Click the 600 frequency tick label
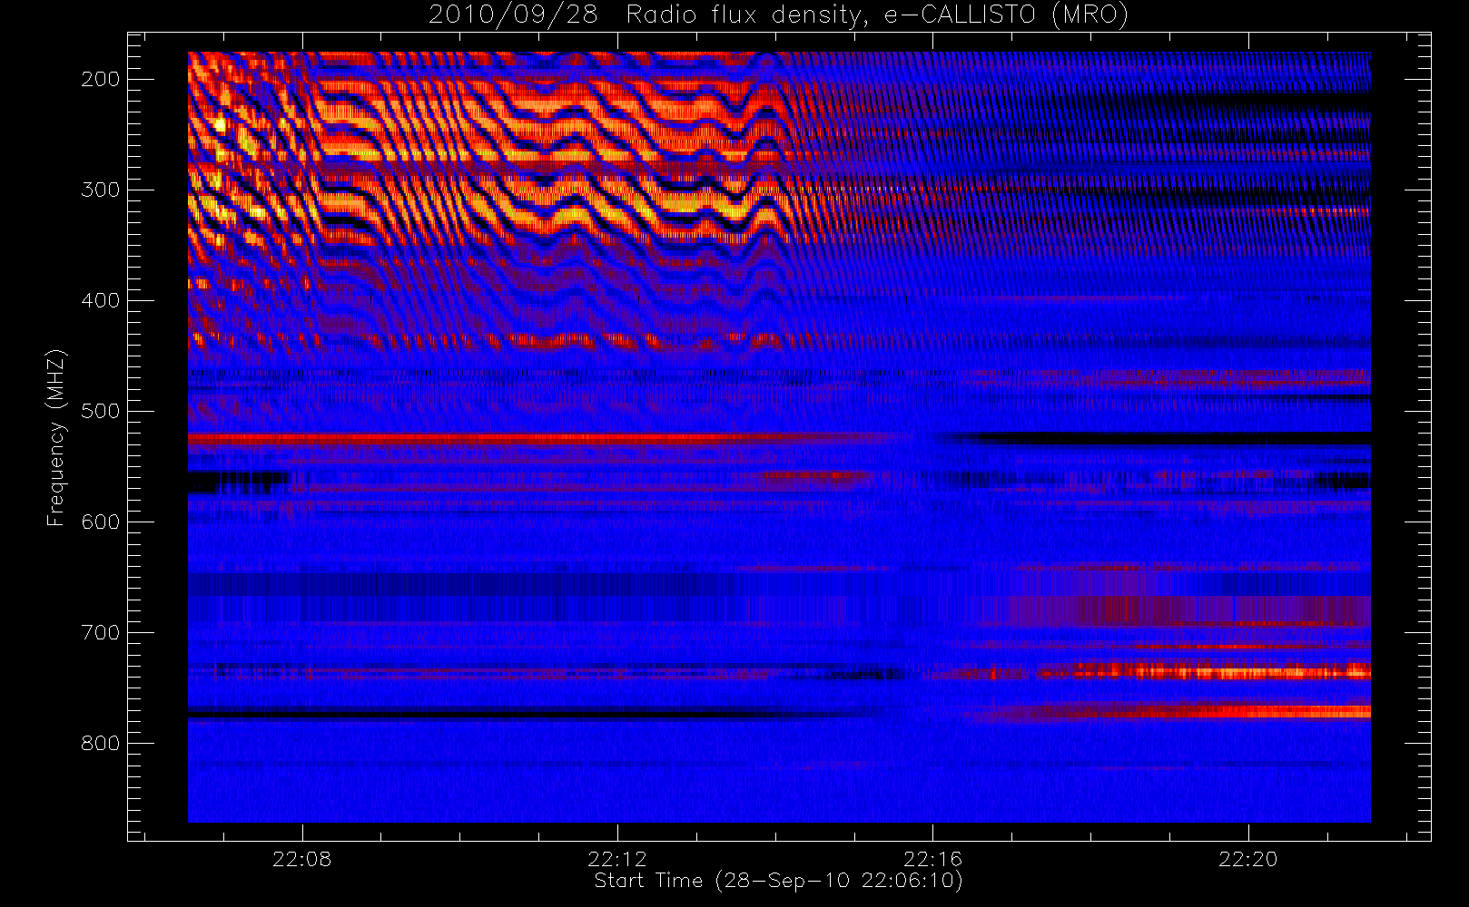This screenshot has width=1469, height=907. coord(101,522)
